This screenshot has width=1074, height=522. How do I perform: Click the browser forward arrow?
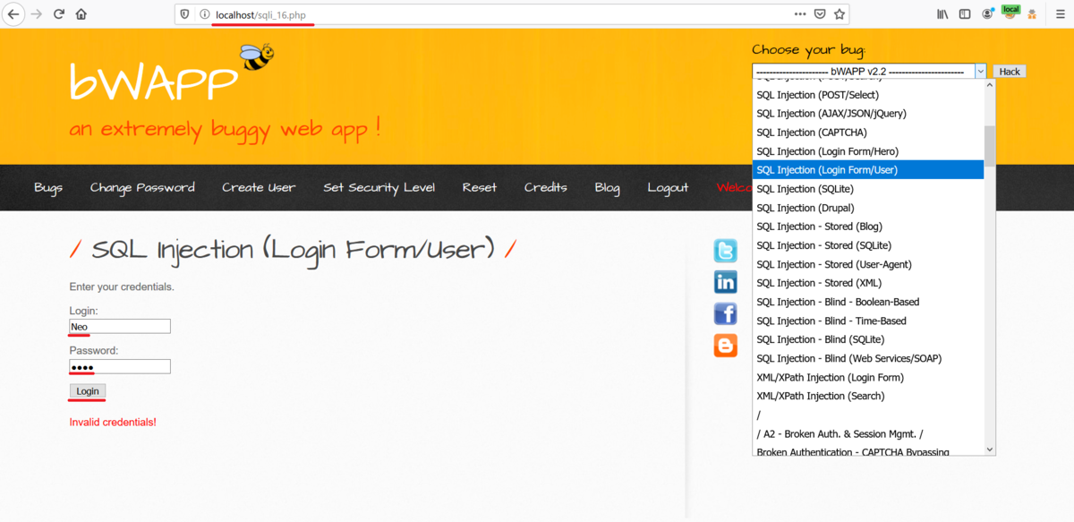37,14
